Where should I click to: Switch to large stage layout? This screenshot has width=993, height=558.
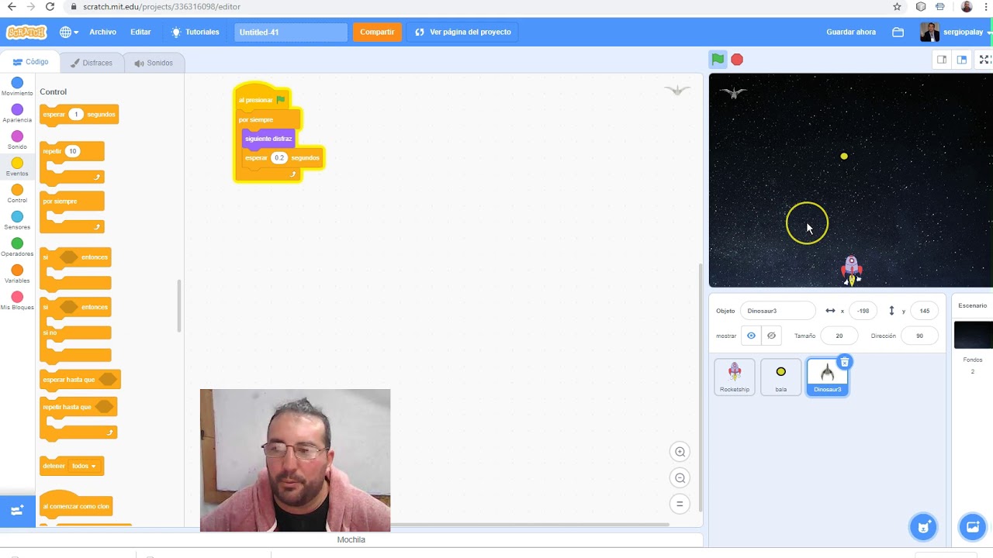pyautogui.click(x=962, y=60)
